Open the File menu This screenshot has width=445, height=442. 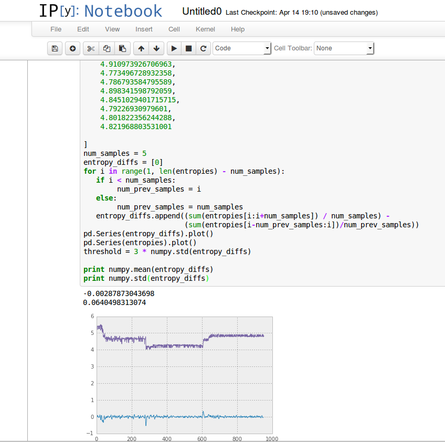click(x=56, y=29)
